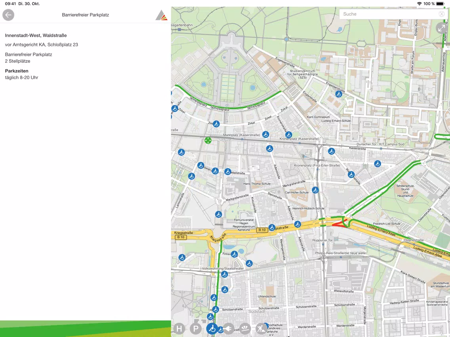The height and width of the screenshot is (337, 450).
Task: Open wheelchair marker right of Carl-Hofer-Schule
Action: point(315,190)
